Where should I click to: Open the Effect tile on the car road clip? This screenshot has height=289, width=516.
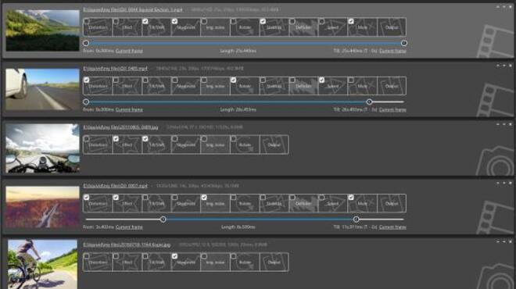127,86
